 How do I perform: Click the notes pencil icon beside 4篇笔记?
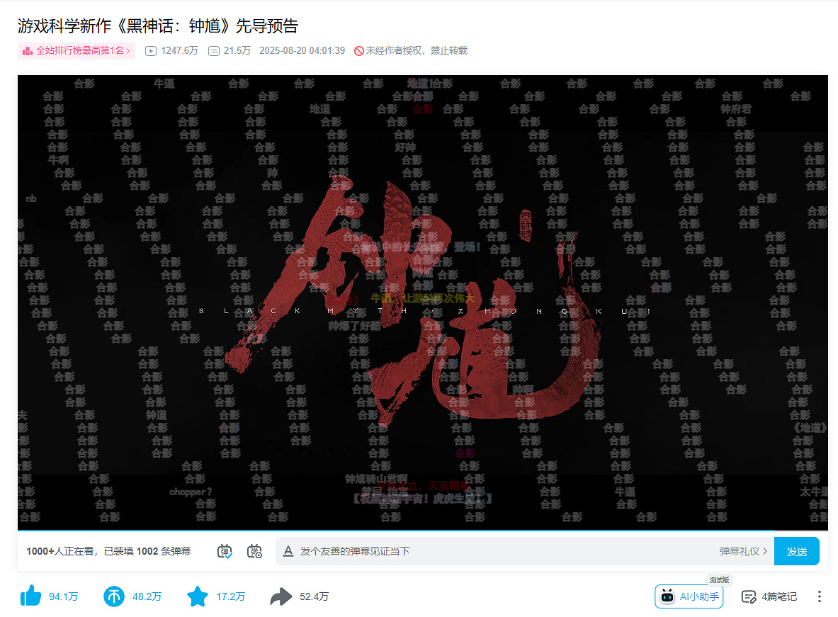748,596
